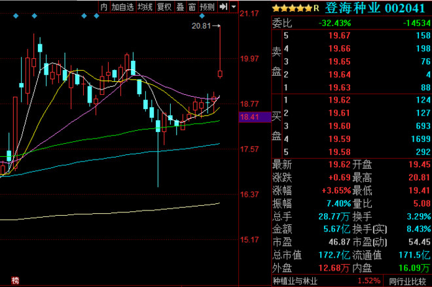Viewport: 432px width, 287px height.
Task: Click the 内 toolbar button
Action: (x=104, y=7)
